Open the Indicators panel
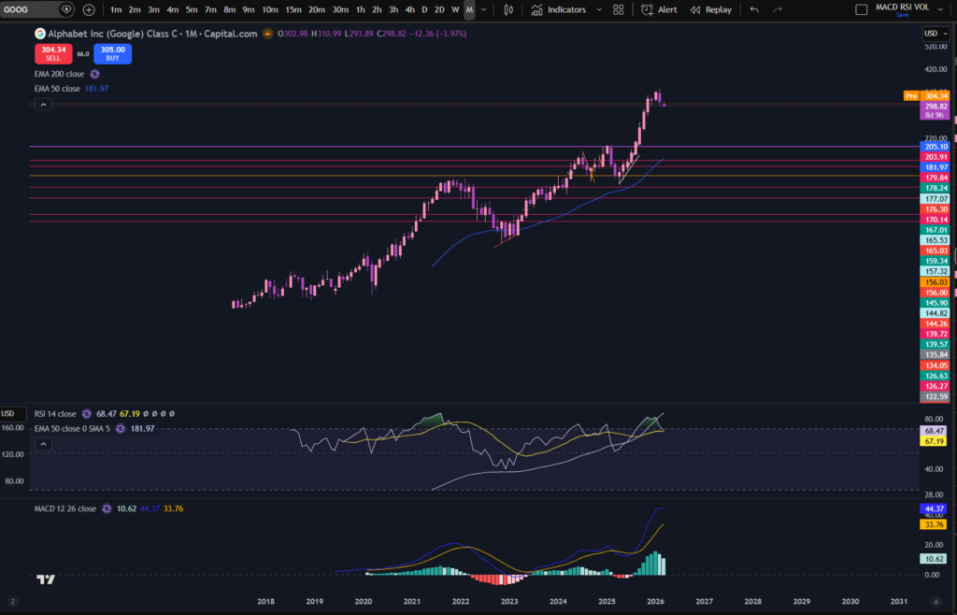This screenshot has width=957, height=615. point(559,9)
